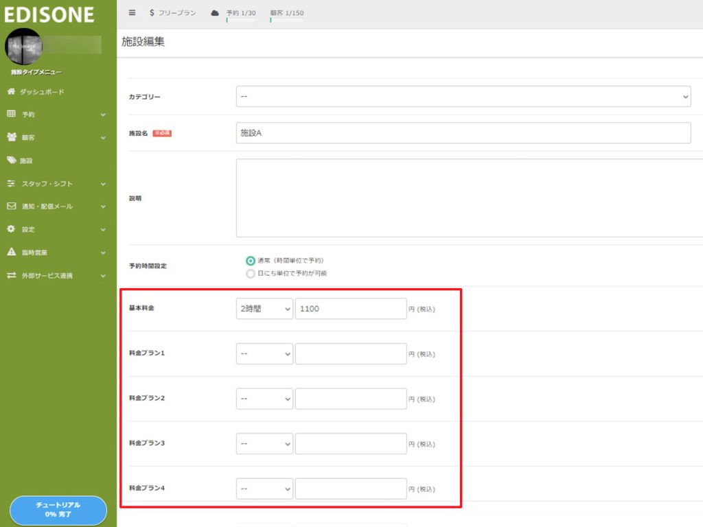Image resolution: width=703 pixels, height=527 pixels.
Task: Click the チュートリアル 0% 完了 button
Action: click(58, 509)
